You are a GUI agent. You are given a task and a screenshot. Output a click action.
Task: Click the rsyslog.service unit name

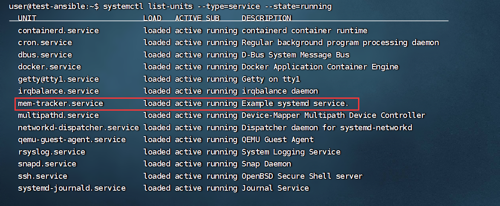coord(52,152)
